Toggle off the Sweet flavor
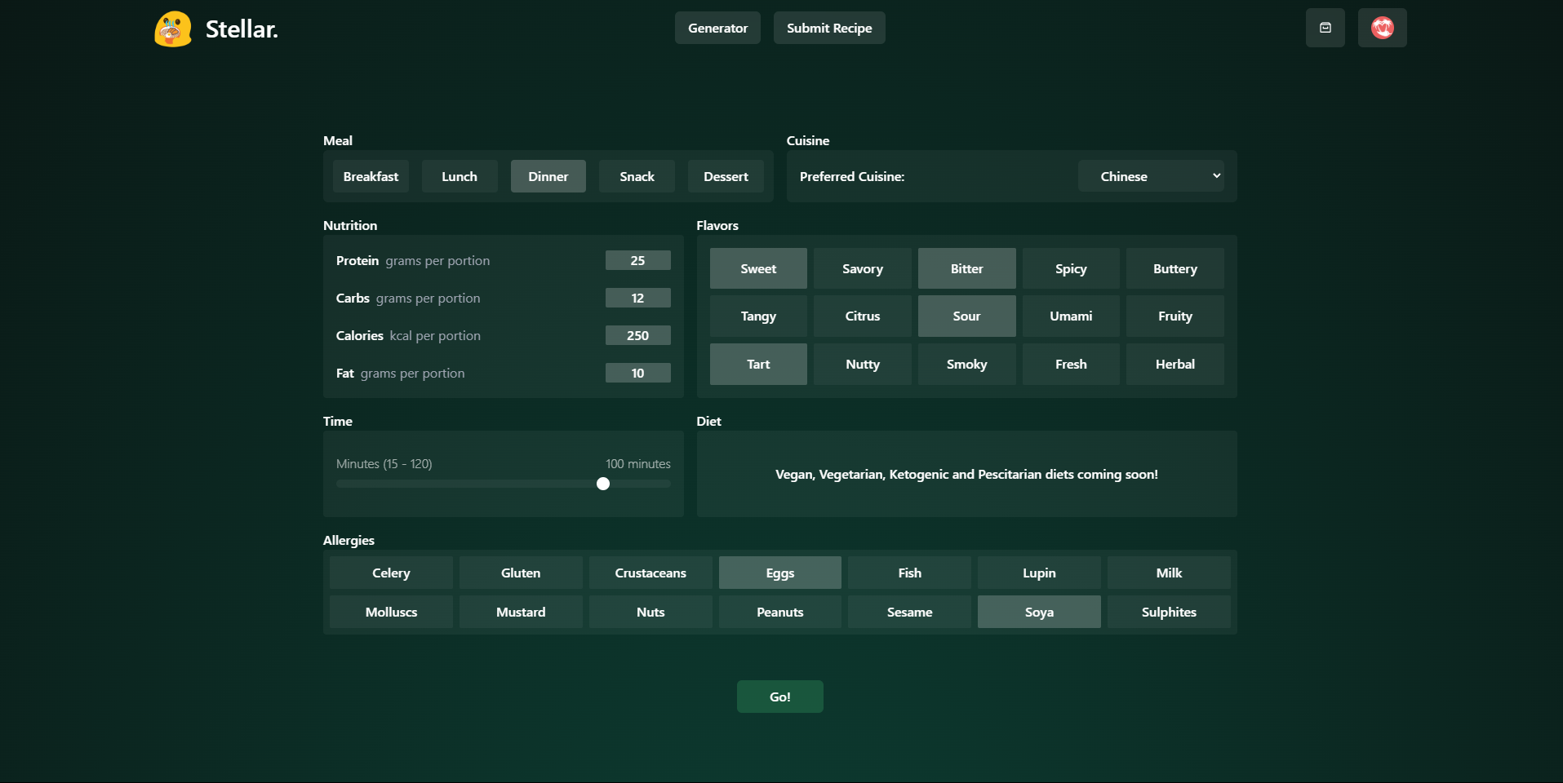Viewport: 1563px width, 783px height. point(758,268)
